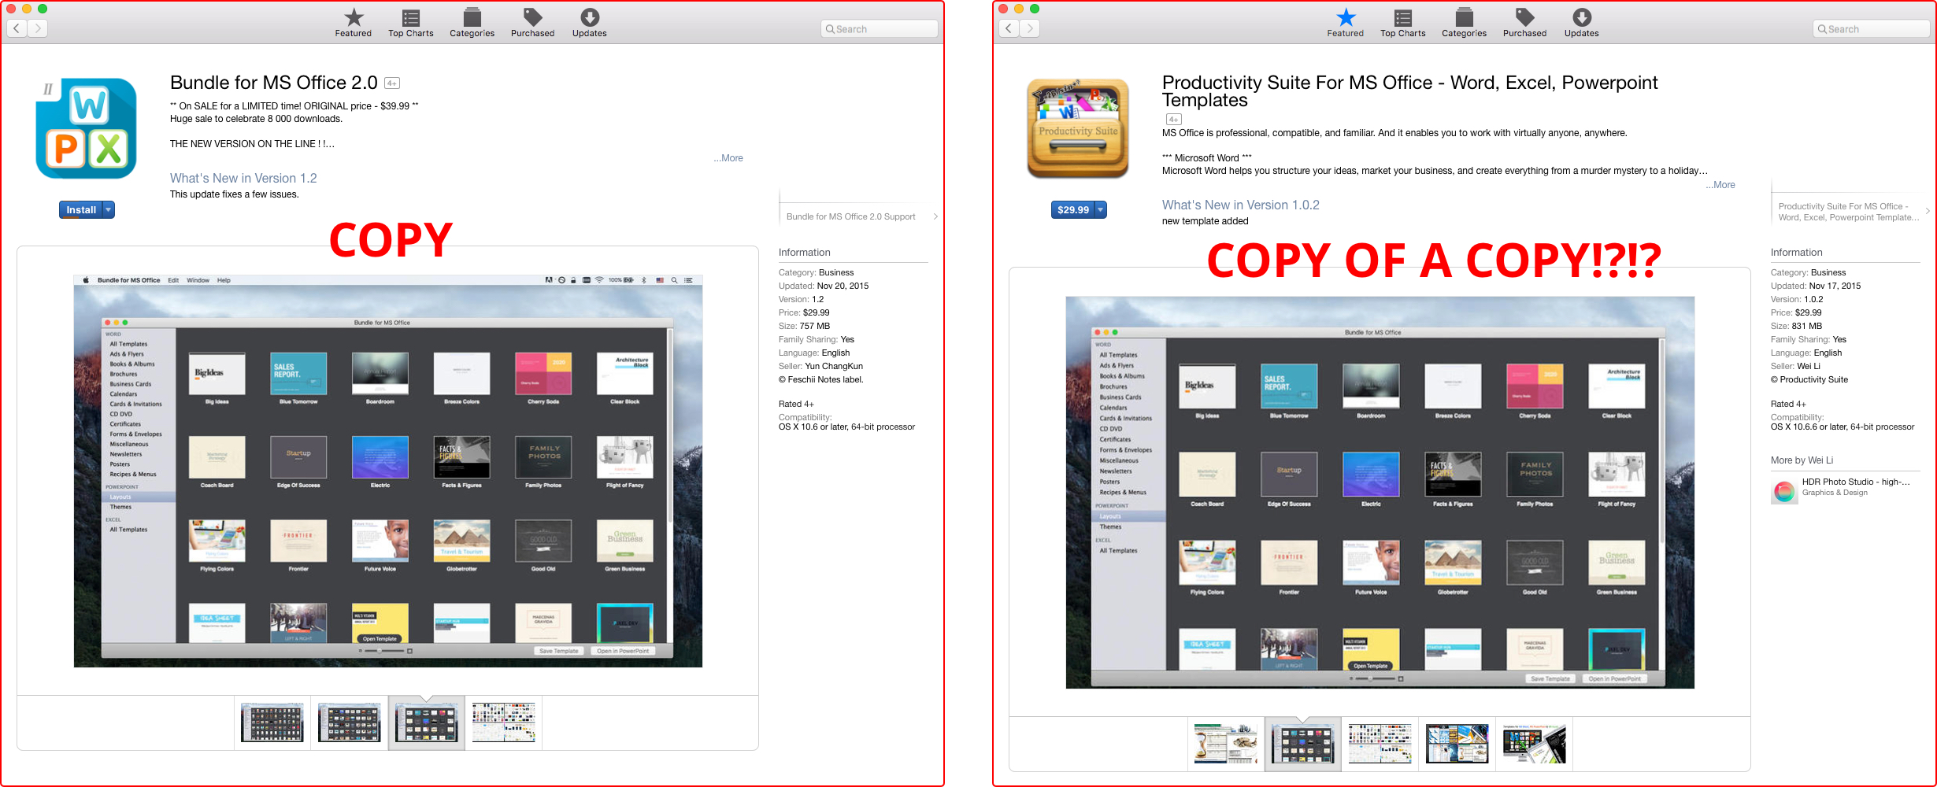Open dropdown arrow beside $29.99 button

pos(1102,210)
